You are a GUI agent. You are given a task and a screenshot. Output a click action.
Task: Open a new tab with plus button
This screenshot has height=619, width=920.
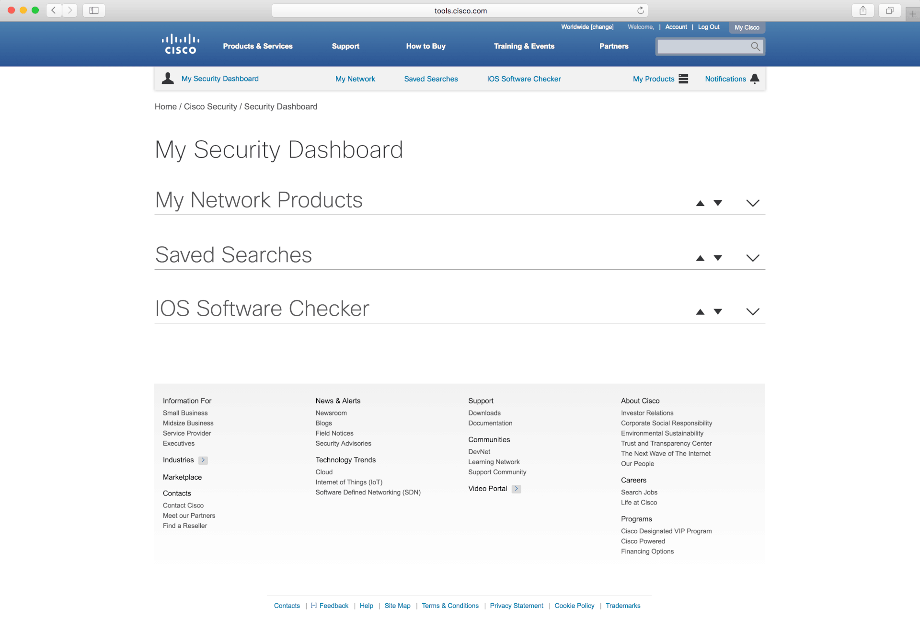pyautogui.click(x=913, y=14)
